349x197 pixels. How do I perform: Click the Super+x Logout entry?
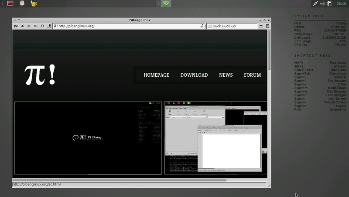[320, 106]
